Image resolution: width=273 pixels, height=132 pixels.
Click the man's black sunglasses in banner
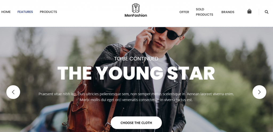pos(168,33)
